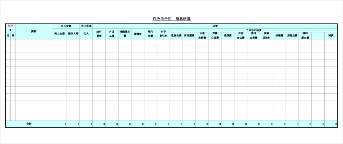343x144 pixels.
Task: Click the 経費 group header
Action: [215, 26]
